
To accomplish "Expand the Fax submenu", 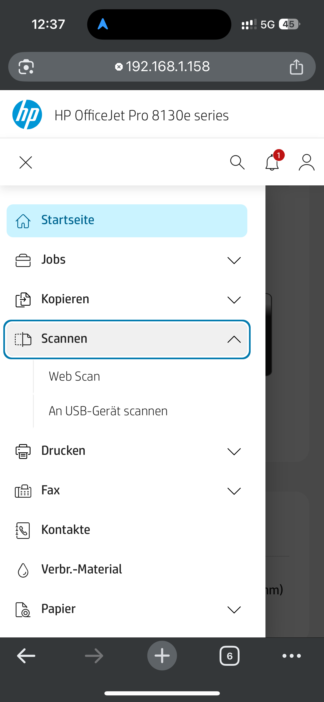I will coord(234,491).
